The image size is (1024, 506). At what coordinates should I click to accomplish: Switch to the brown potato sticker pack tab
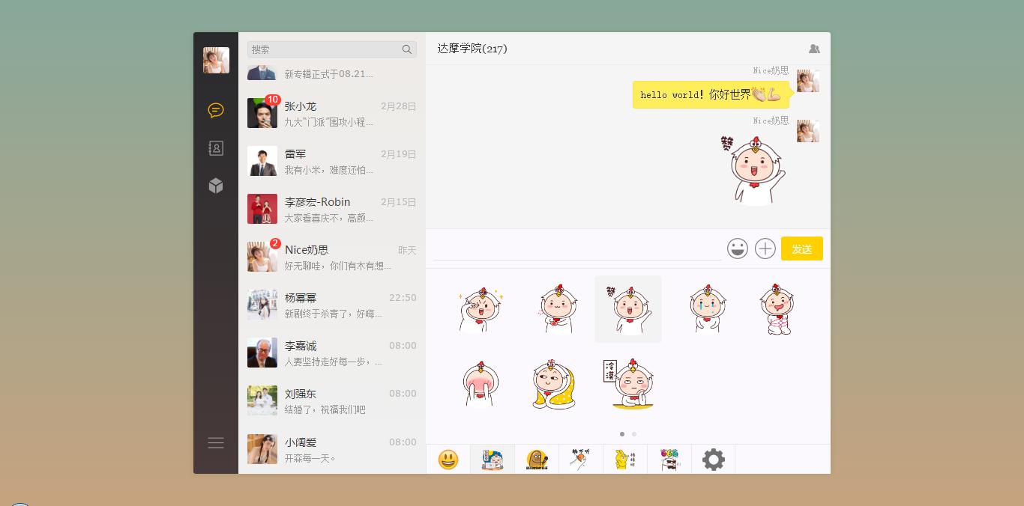[537, 459]
